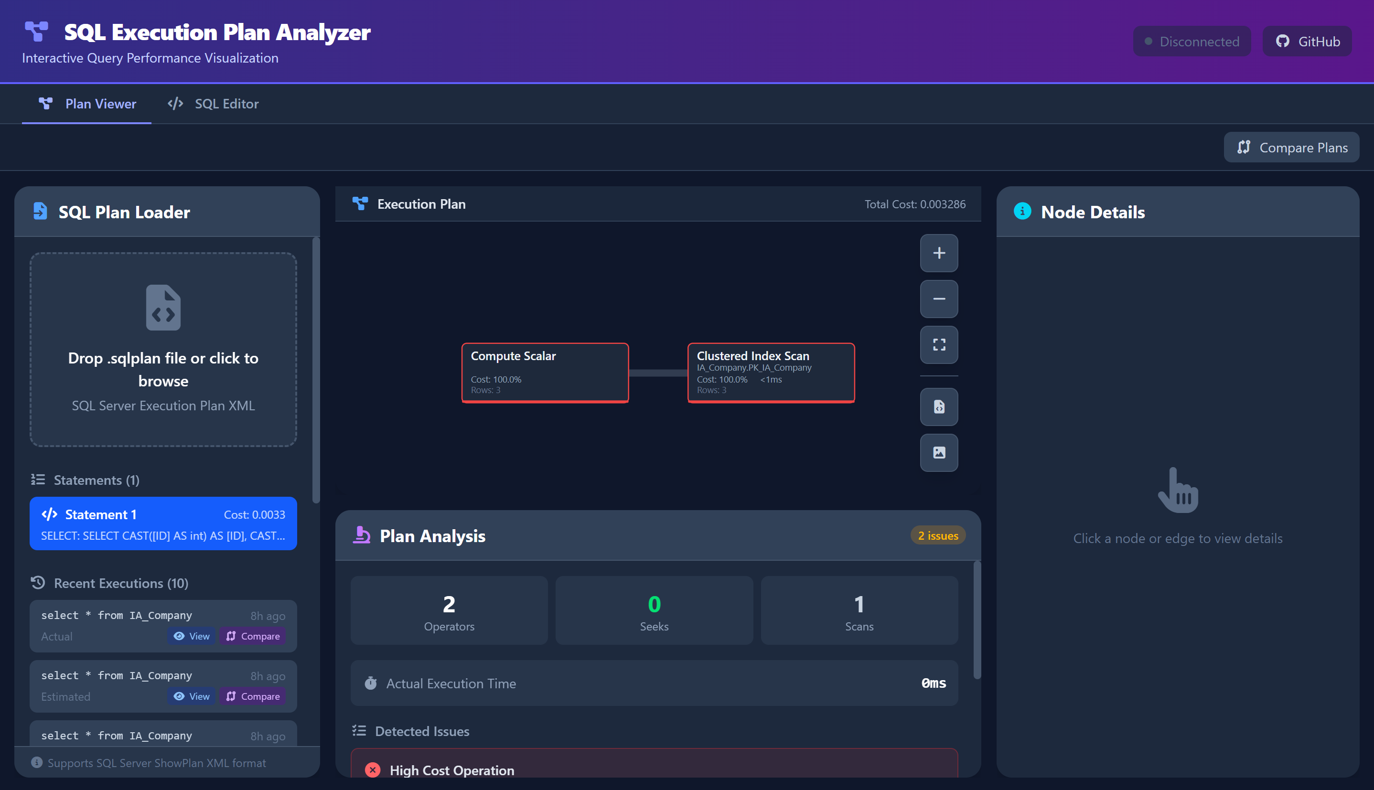
Task: View the Estimated IA_Company execution plan
Action: (x=192, y=696)
